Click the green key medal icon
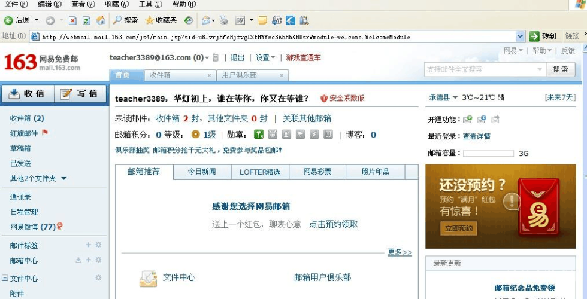This screenshot has width=587, height=299. [258, 134]
